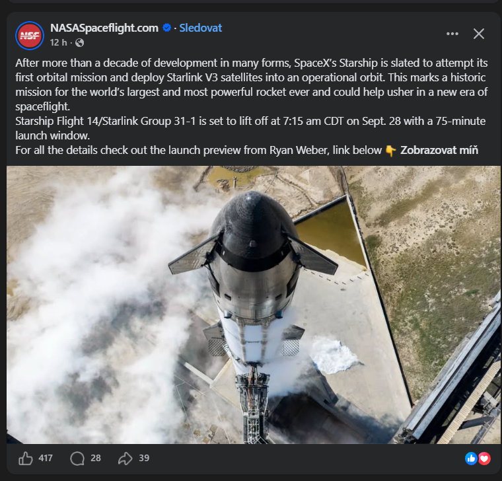Viewport: 502px width, 481px height.
Task: Follow the page via Sledovat link
Action: click(200, 28)
